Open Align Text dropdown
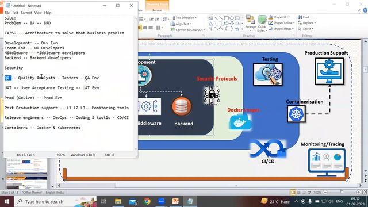This screenshot has height=207, width=368. pyautogui.click(x=181, y=24)
